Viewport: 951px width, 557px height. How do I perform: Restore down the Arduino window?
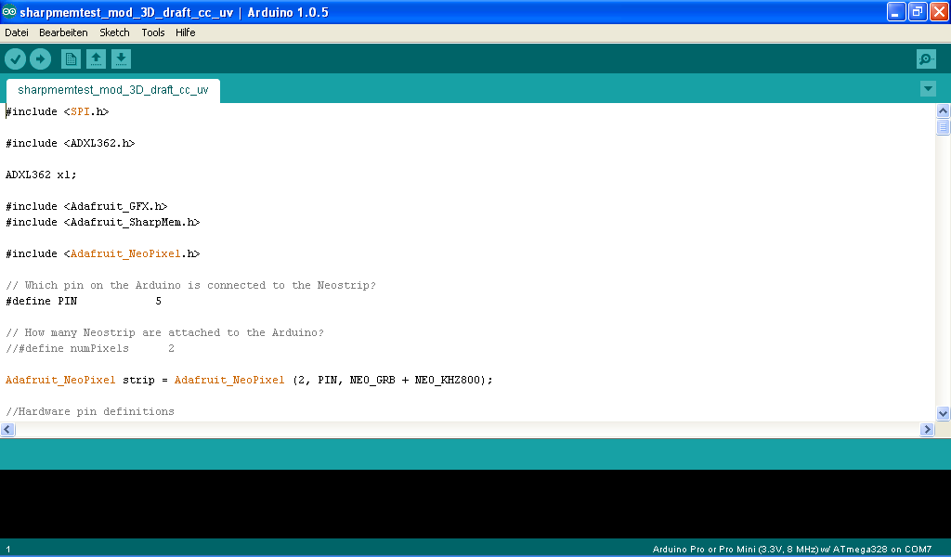pyautogui.click(x=918, y=11)
